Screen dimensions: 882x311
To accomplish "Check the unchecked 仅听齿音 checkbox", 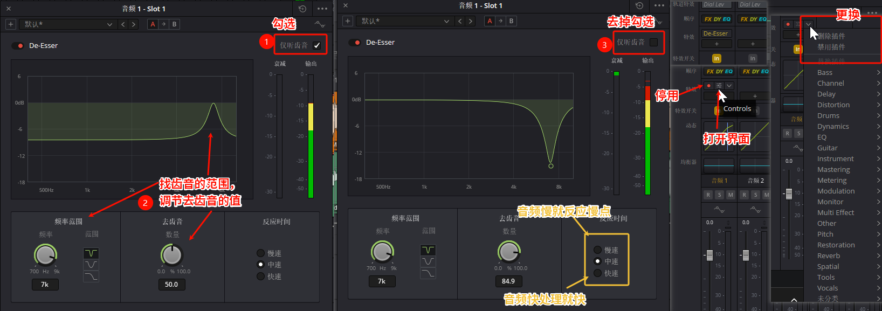I will click(654, 42).
